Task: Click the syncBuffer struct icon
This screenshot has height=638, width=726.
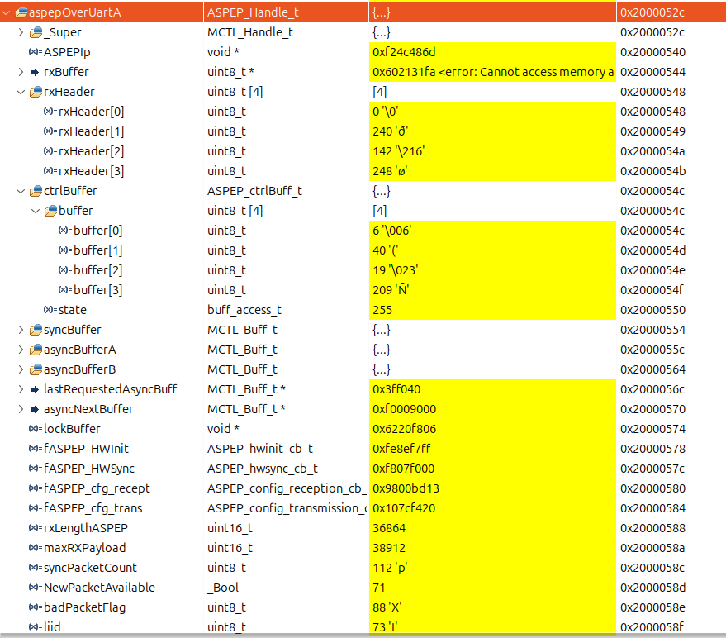Action: (36, 330)
